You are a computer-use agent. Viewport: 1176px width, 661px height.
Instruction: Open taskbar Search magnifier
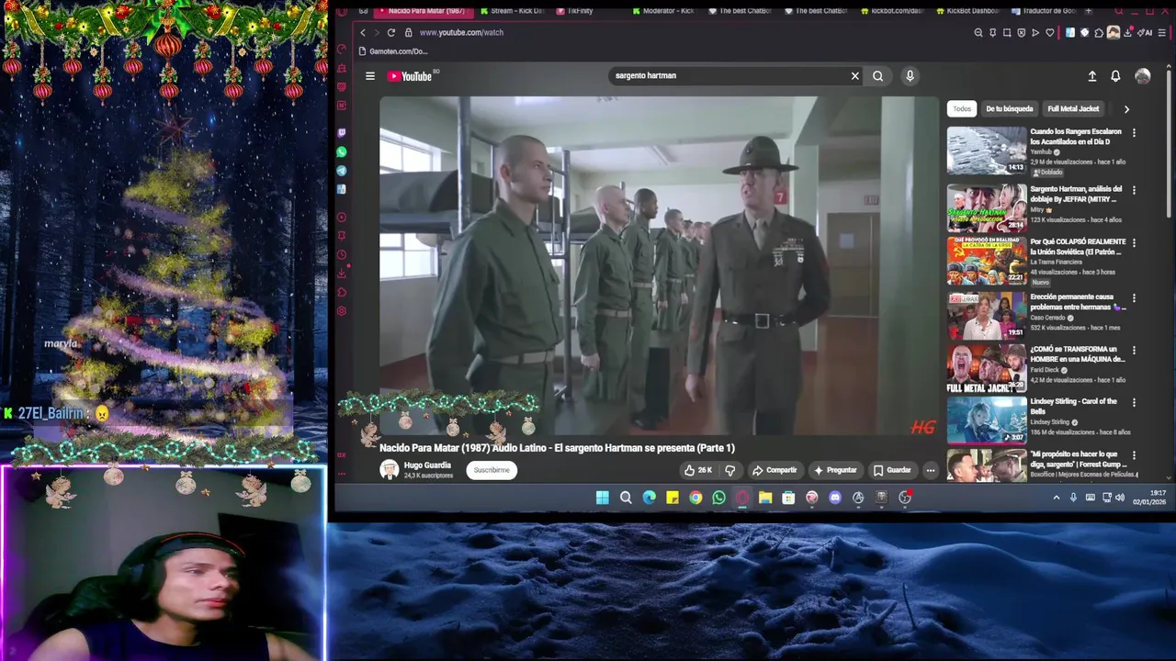626,498
